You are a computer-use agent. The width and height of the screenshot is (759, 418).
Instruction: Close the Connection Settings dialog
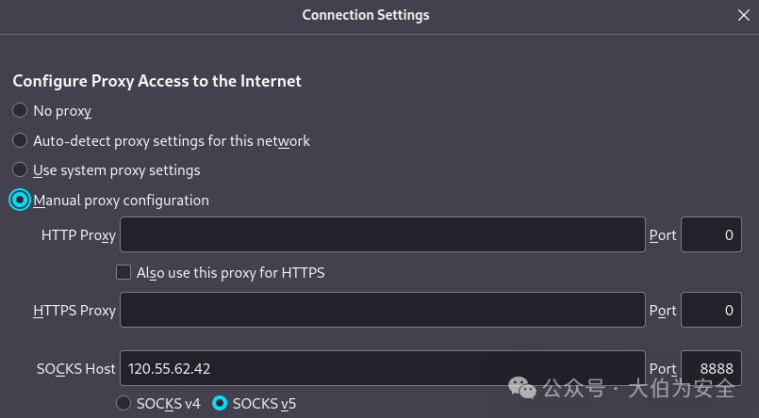742,15
